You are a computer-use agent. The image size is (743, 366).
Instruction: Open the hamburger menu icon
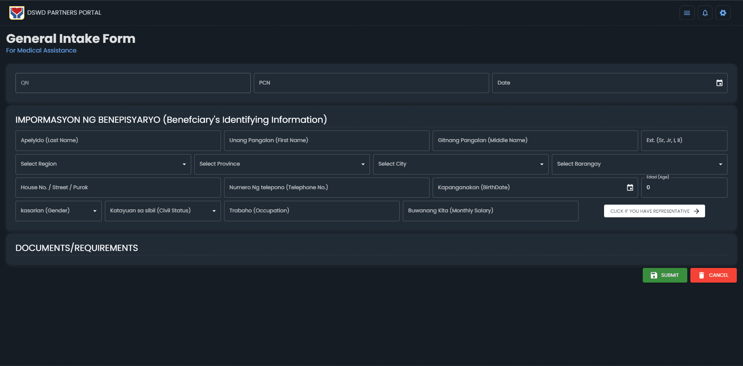click(x=687, y=13)
